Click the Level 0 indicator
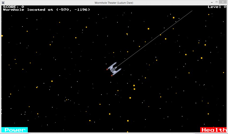The image size is (228, 134). click(217, 7)
